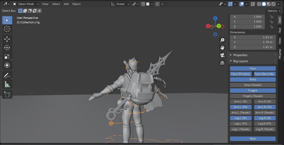Toggle X-ray mode
This screenshot has width=284, height=145.
253,4
